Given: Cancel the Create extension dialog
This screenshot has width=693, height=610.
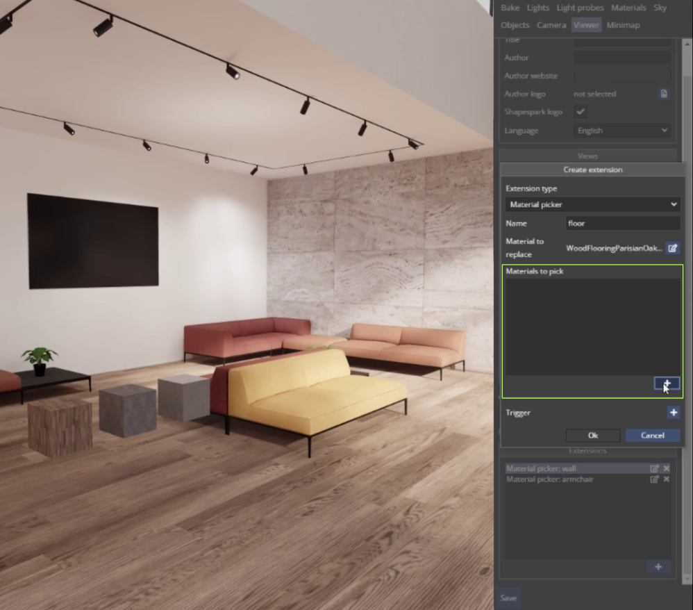Looking at the screenshot, I should [652, 436].
